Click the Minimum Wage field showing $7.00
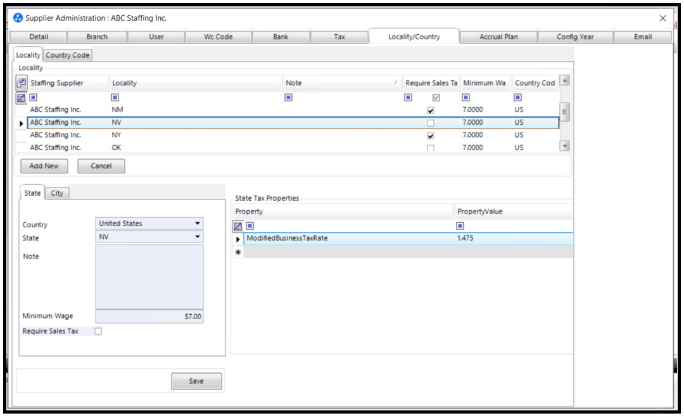This screenshot has width=684, height=418. 149,316
